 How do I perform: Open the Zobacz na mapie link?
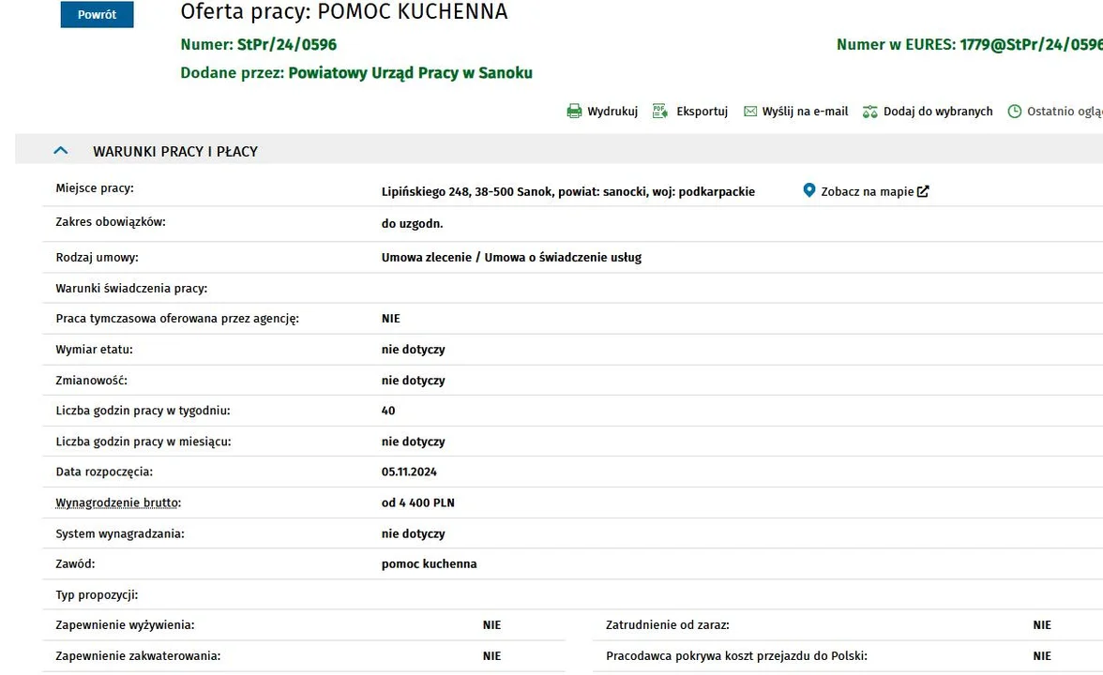tap(867, 191)
